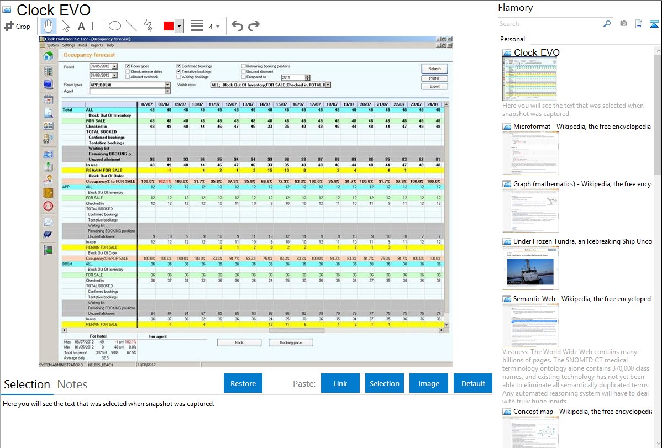
Task: Click the horizontal scrollbar thumb under the forecast table
Action: [x=297, y=331]
